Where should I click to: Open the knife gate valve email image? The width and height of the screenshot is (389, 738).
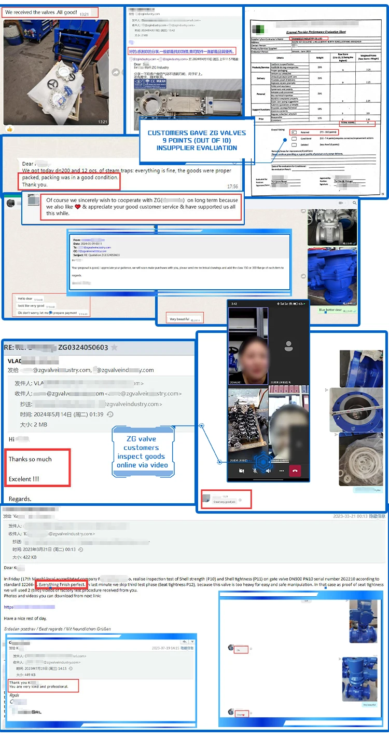(x=187, y=106)
